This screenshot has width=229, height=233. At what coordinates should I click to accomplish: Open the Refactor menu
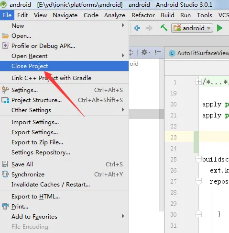coord(143,15)
